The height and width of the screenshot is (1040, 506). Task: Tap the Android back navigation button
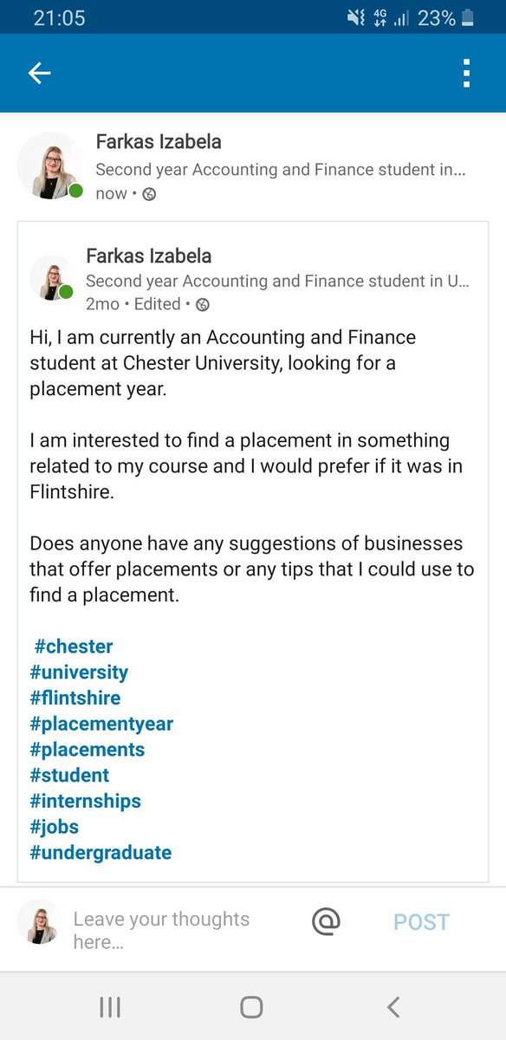[x=393, y=1006]
